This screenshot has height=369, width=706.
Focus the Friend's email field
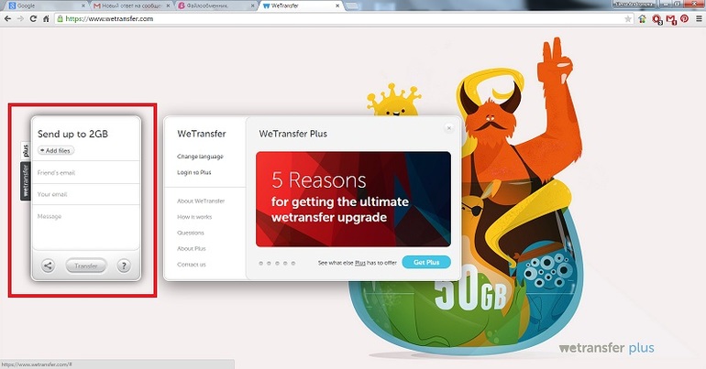[x=86, y=172]
